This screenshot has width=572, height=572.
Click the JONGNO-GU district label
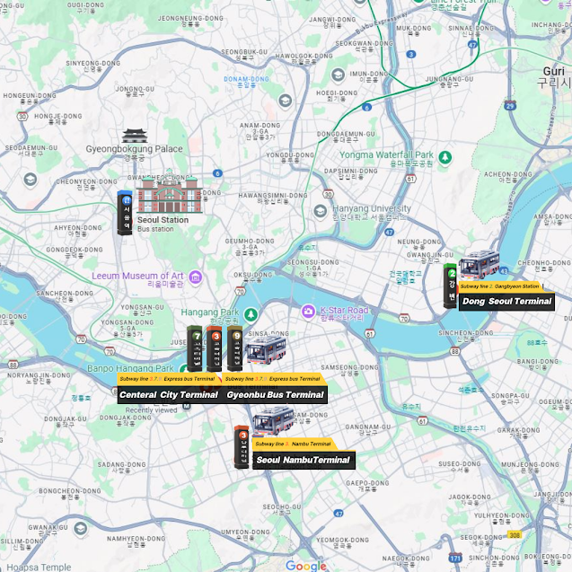(135, 89)
